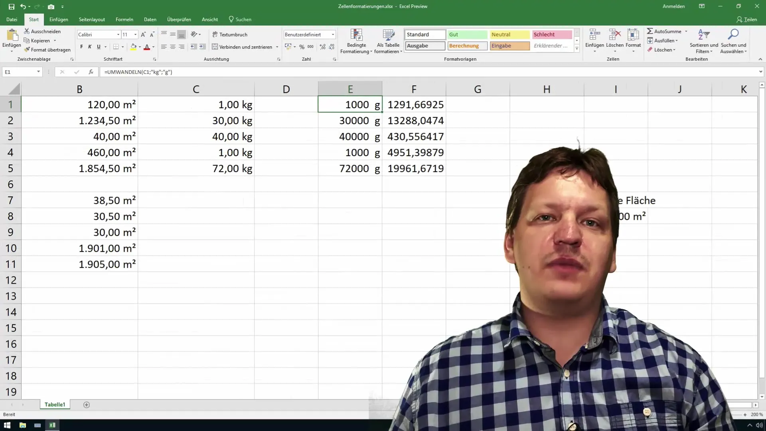Click the Undo arrow icon

click(23, 6)
